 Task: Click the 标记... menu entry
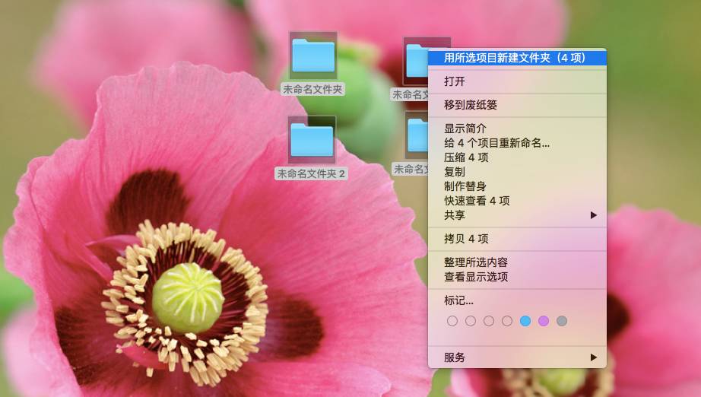tap(517, 300)
